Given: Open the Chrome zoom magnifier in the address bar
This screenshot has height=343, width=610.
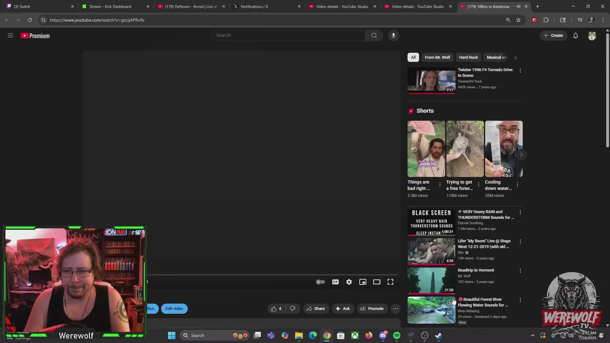Looking at the screenshot, I should pyautogui.click(x=508, y=20).
